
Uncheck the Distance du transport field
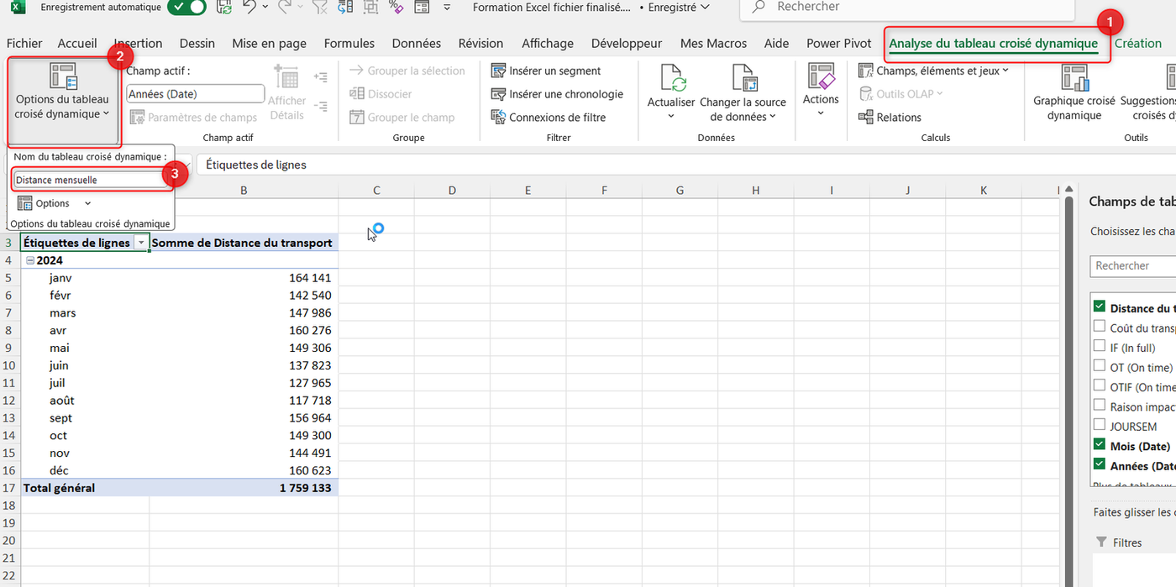pyautogui.click(x=1100, y=307)
